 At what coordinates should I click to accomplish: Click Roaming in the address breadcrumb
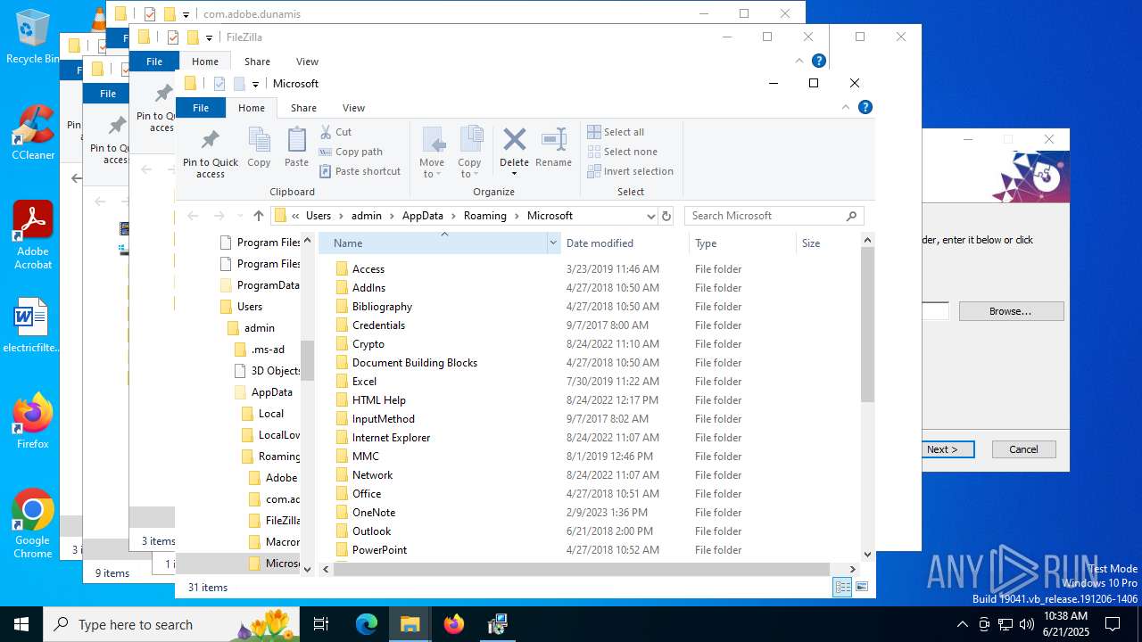pos(484,216)
